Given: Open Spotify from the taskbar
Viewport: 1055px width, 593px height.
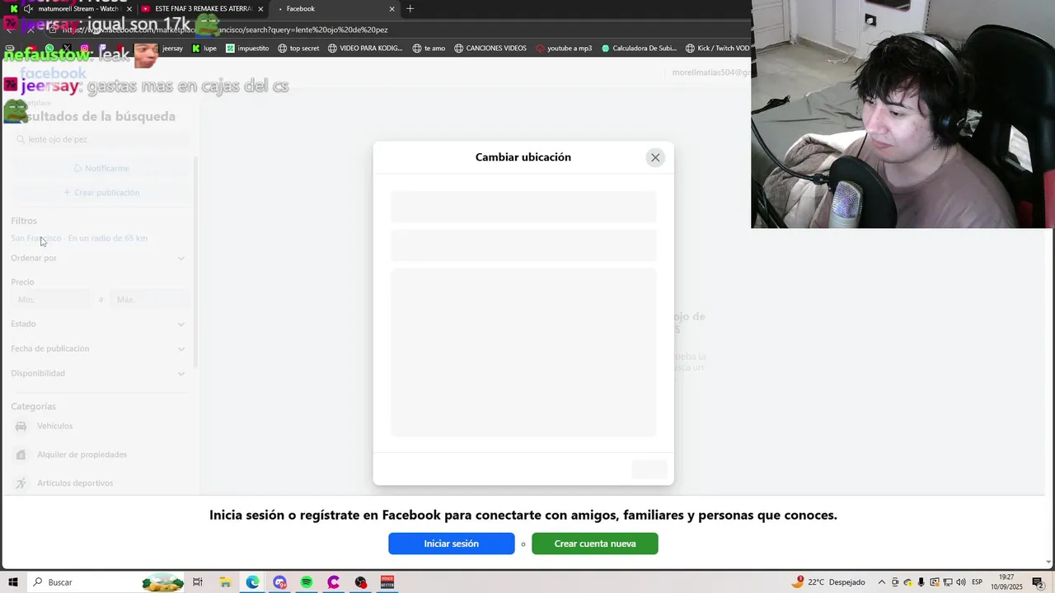Looking at the screenshot, I should coord(307,582).
